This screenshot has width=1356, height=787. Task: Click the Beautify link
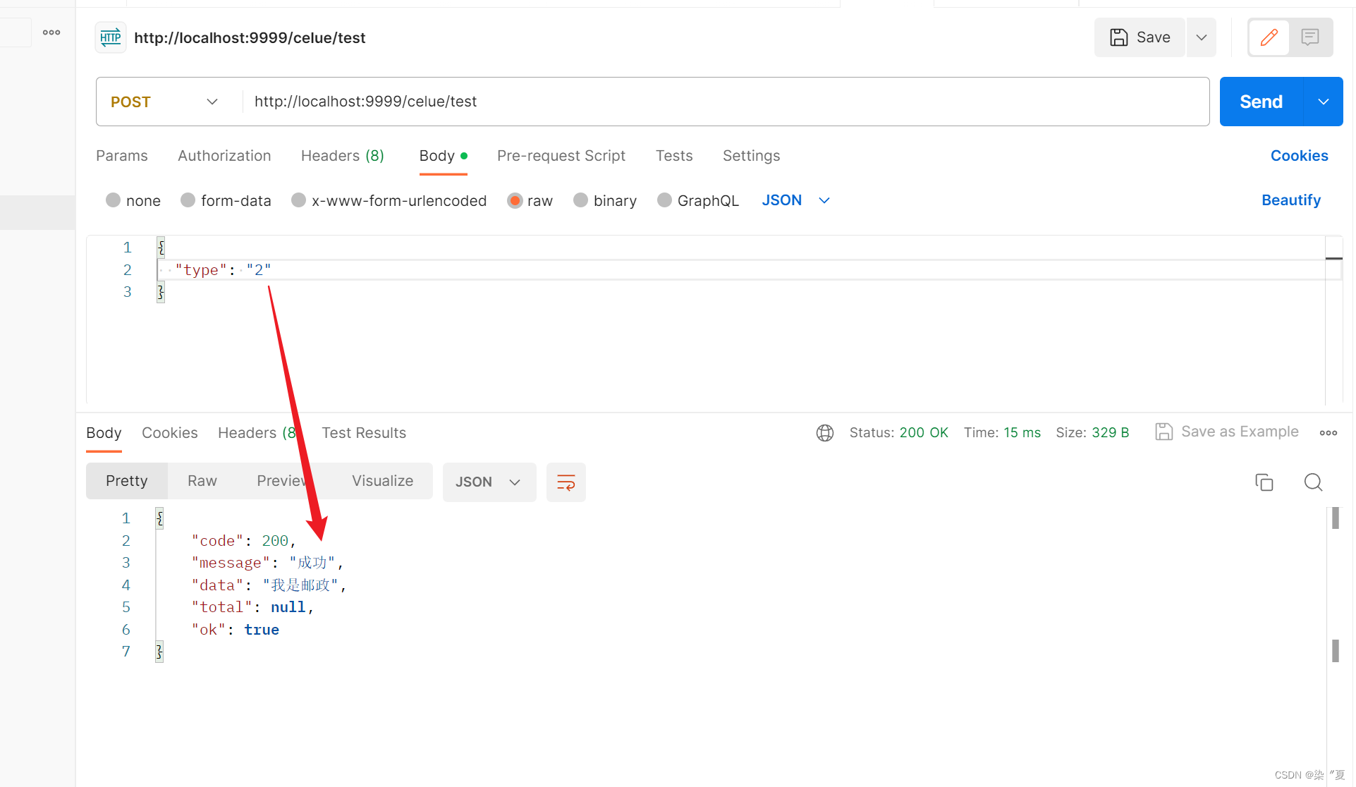[1290, 200]
